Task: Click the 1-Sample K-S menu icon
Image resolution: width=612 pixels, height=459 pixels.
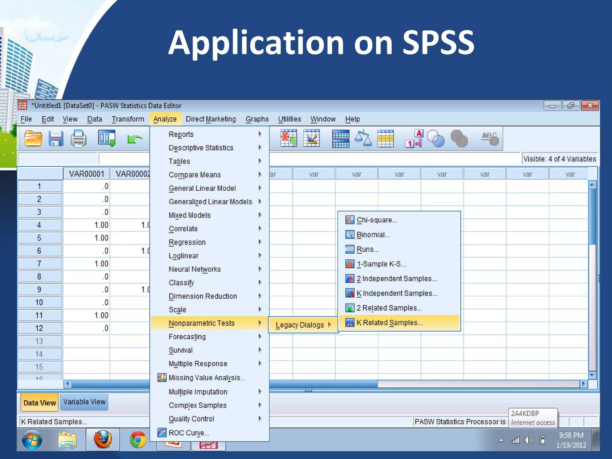Action: [x=350, y=264]
